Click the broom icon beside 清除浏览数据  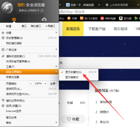coord(3,56)
